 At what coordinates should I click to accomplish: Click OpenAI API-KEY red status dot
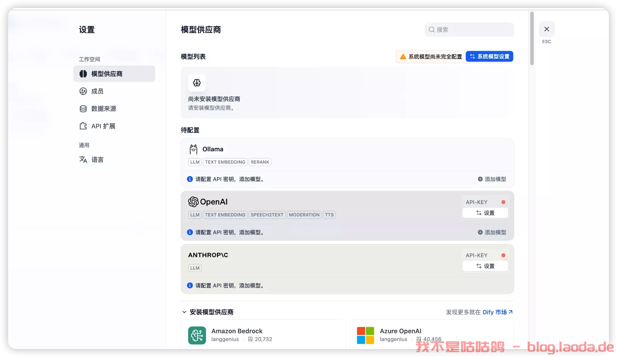click(x=503, y=202)
